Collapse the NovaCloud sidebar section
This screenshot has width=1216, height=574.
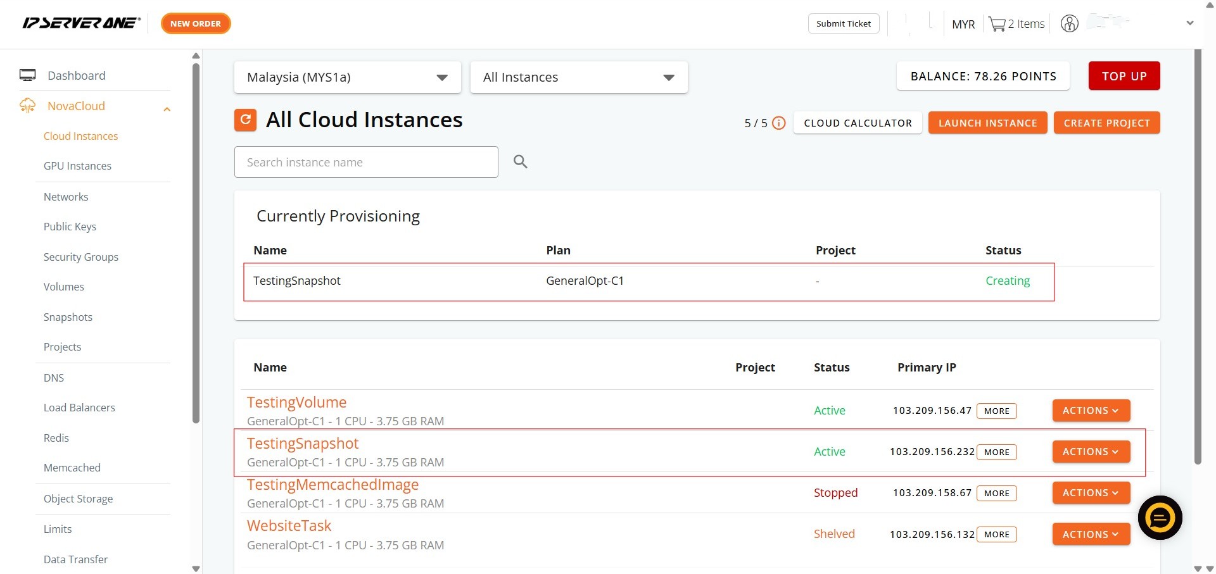click(x=167, y=109)
